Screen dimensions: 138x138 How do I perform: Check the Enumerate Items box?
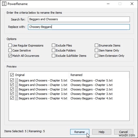[x=96, y=45]
